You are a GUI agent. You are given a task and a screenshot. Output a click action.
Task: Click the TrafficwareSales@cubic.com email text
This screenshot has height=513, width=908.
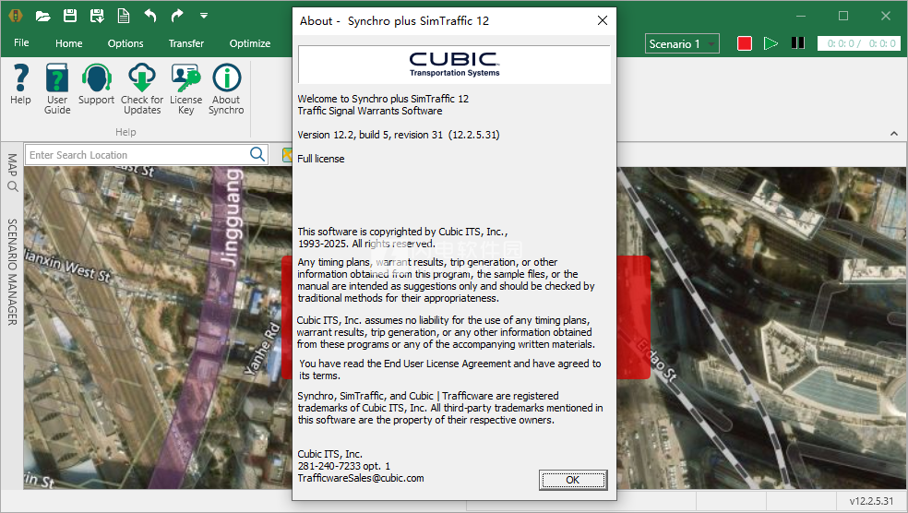pos(361,478)
